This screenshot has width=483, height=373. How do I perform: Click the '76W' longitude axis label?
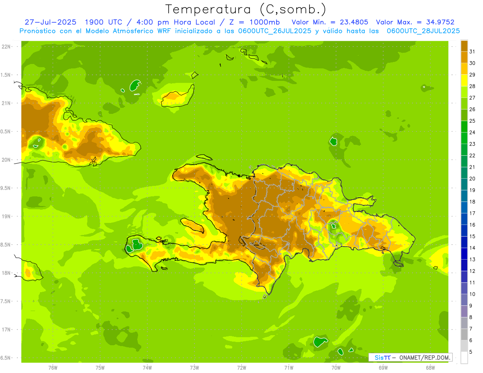click(53, 368)
